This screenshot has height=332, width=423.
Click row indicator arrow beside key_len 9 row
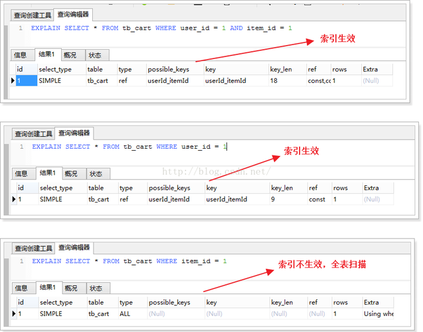(x=14, y=199)
